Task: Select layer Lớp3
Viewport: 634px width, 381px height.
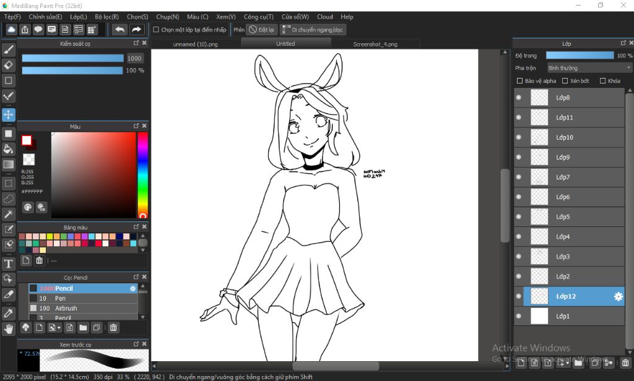Action: (570, 257)
